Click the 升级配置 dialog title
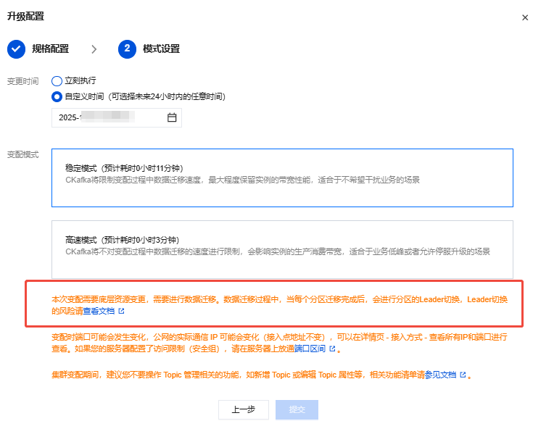 25,17
